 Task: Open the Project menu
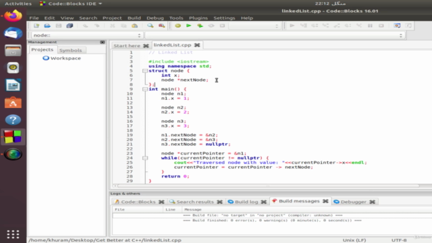[x=112, y=18]
